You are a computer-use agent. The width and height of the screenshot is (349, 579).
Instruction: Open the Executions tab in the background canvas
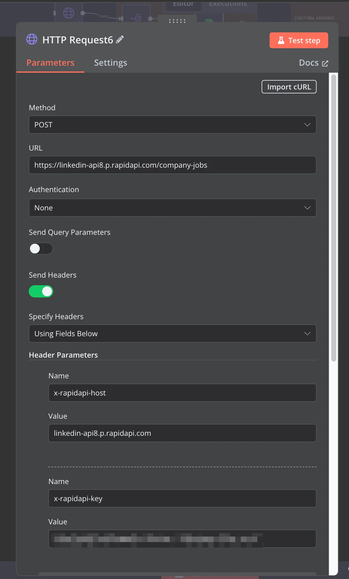click(x=228, y=4)
